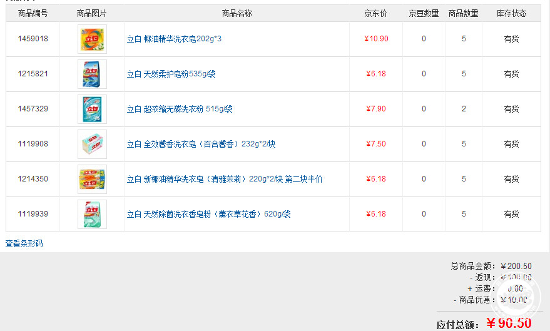Image resolution: width=550 pixels, height=331 pixels.
Task: Click the 总商品金额 label
Action: pyautogui.click(x=473, y=266)
